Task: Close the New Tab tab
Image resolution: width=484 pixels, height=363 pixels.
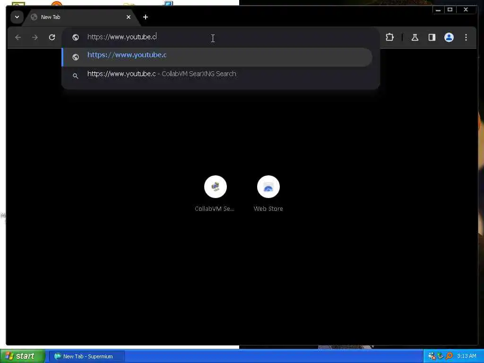Action: [129, 17]
